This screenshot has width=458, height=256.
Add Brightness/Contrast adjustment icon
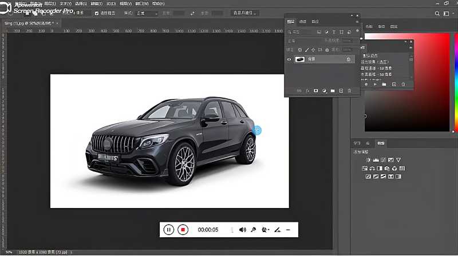tap(368, 160)
